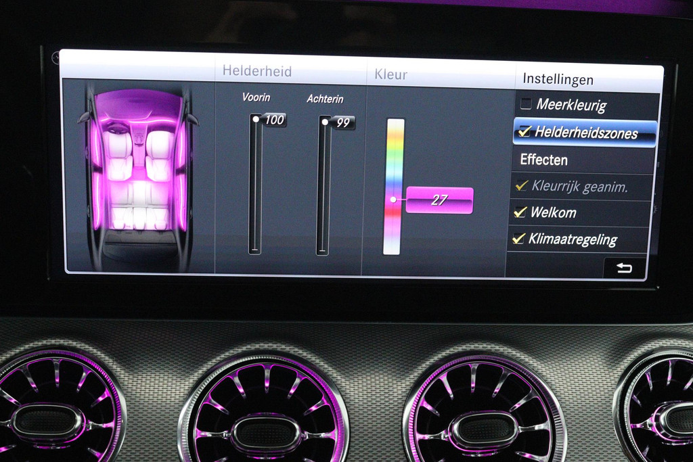Click the Achterin label
Viewport: 693px width, 462px height.
[325, 99]
